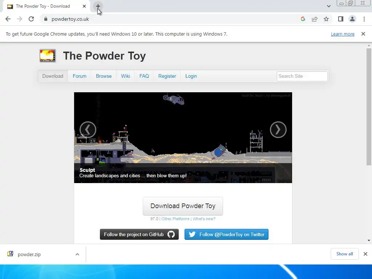
Task: Open the Other Platforms link
Action: click(175, 219)
